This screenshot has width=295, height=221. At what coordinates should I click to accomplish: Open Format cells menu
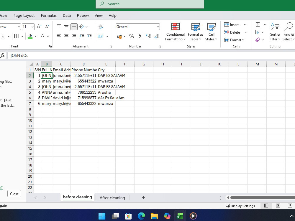[234, 40]
